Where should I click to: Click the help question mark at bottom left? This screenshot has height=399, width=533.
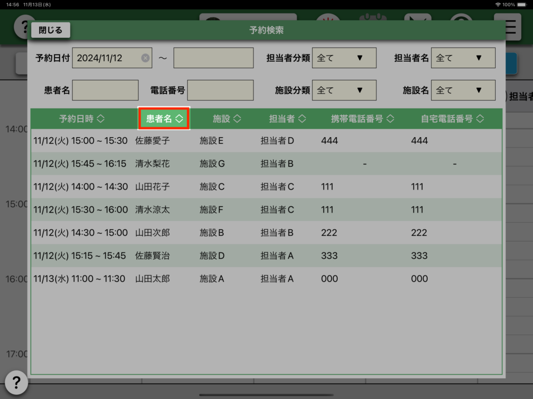click(x=16, y=383)
